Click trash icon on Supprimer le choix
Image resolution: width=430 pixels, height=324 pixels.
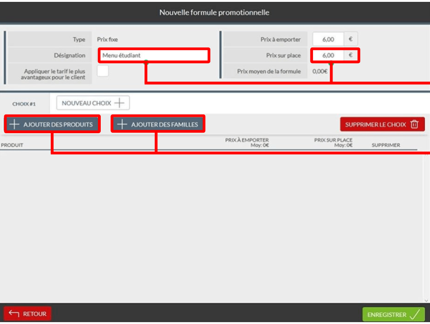pyautogui.click(x=414, y=125)
